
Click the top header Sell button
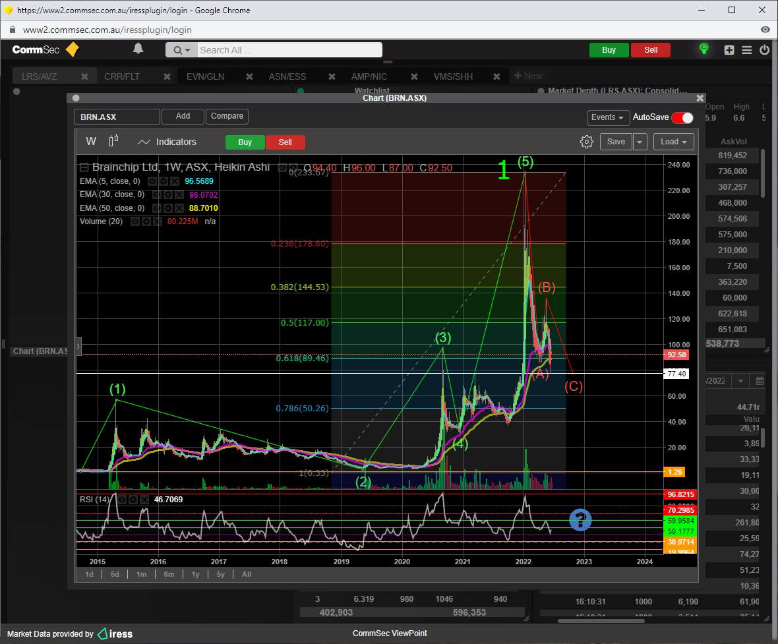point(651,50)
